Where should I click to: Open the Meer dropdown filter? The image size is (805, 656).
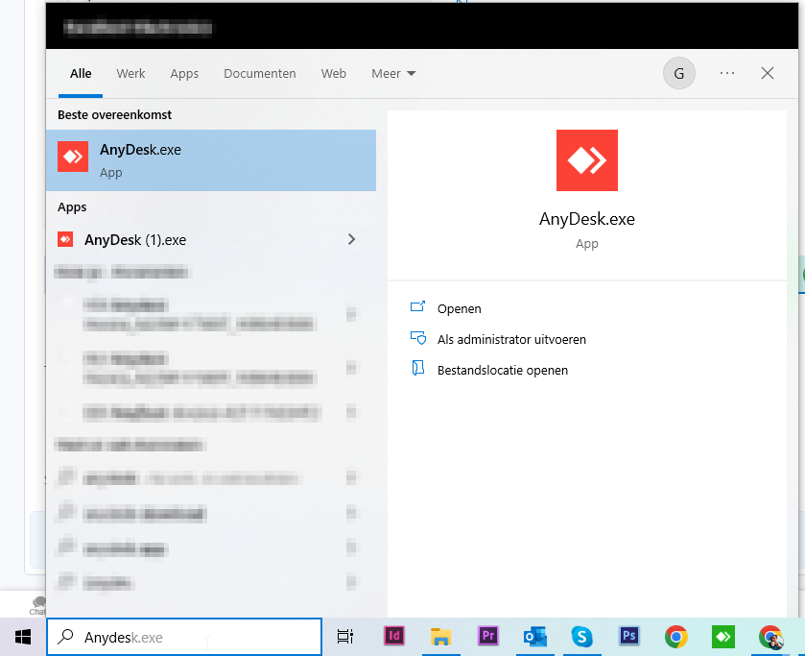click(x=393, y=74)
